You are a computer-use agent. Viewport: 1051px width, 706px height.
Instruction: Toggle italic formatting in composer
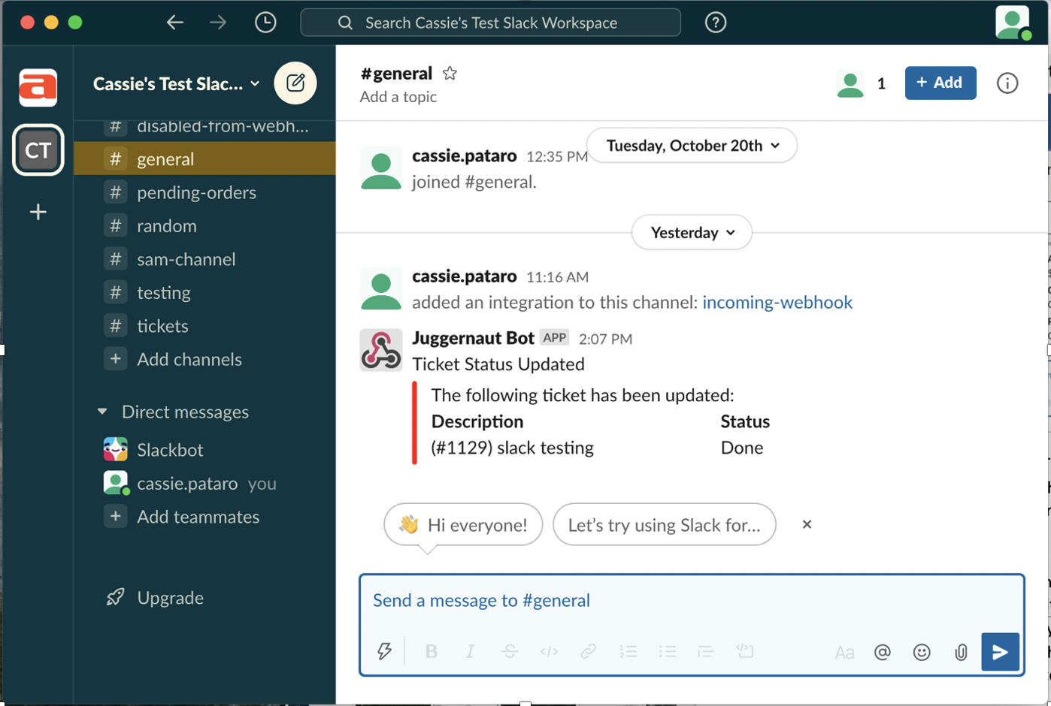470,651
